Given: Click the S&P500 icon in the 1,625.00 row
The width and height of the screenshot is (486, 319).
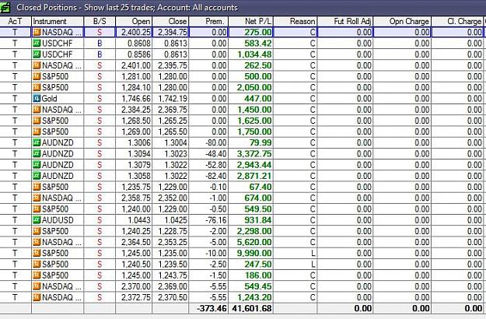Looking at the screenshot, I should click(37, 121).
